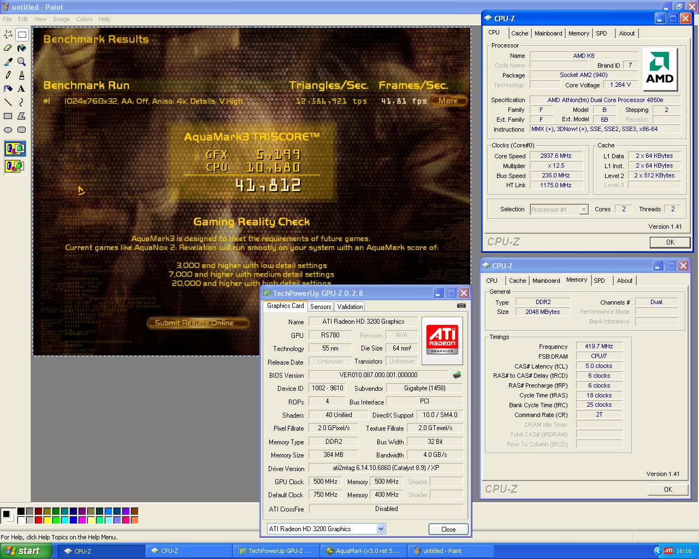Switch to Validation tab in GPU-Z

[350, 307]
